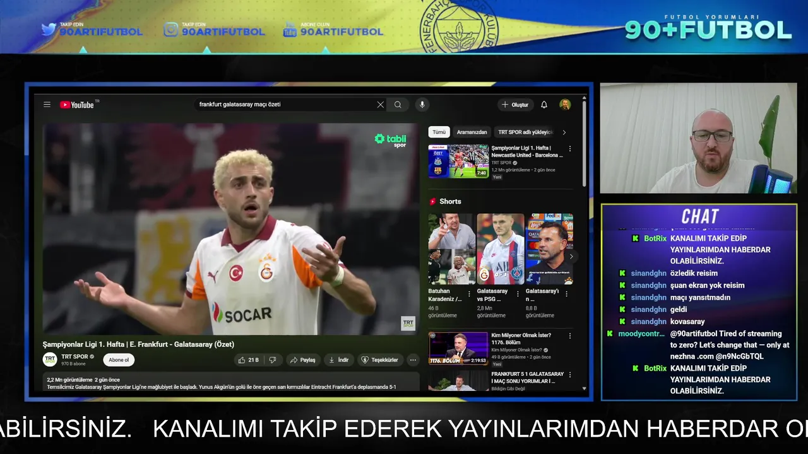Screen dimensions: 808x454
Task: Select the TRT SPOR adlı yükleyici chip
Action: click(525, 132)
